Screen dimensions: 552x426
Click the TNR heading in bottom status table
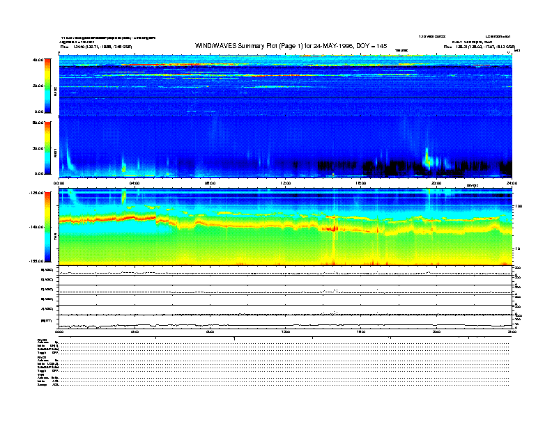pyautogui.click(x=41, y=374)
